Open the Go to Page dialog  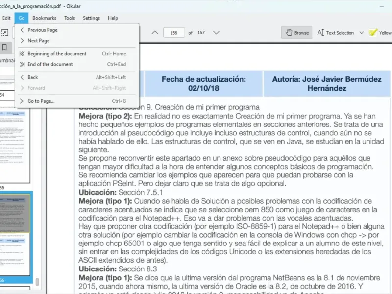77,101
